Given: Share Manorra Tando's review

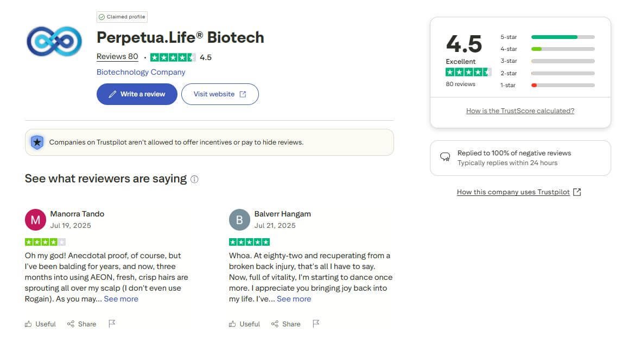Looking at the screenshot, I should pyautogui.click(x=81, y=324).
